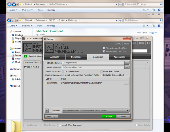Click Ny mapp in My Library toolbar
170x132 pixels.
point(51,26)
